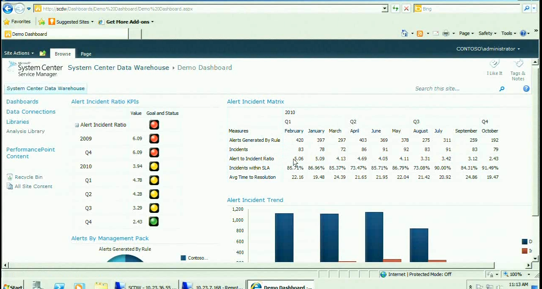This screenshot has width=542, height=289.
Task: Open the Tools command bar menu
Action: coord(508,33)
